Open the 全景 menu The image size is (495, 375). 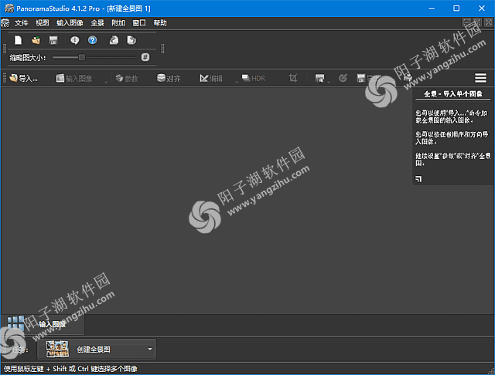97,23
